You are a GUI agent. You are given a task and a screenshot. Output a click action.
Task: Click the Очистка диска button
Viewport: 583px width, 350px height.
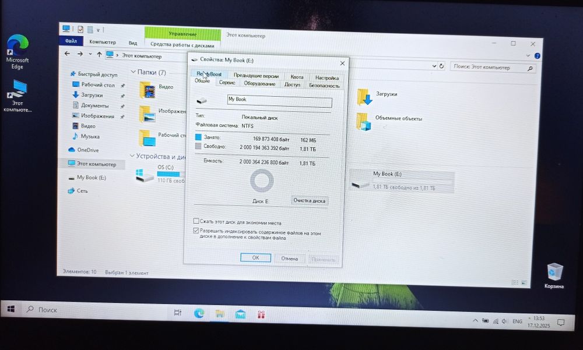click(309, 200)
